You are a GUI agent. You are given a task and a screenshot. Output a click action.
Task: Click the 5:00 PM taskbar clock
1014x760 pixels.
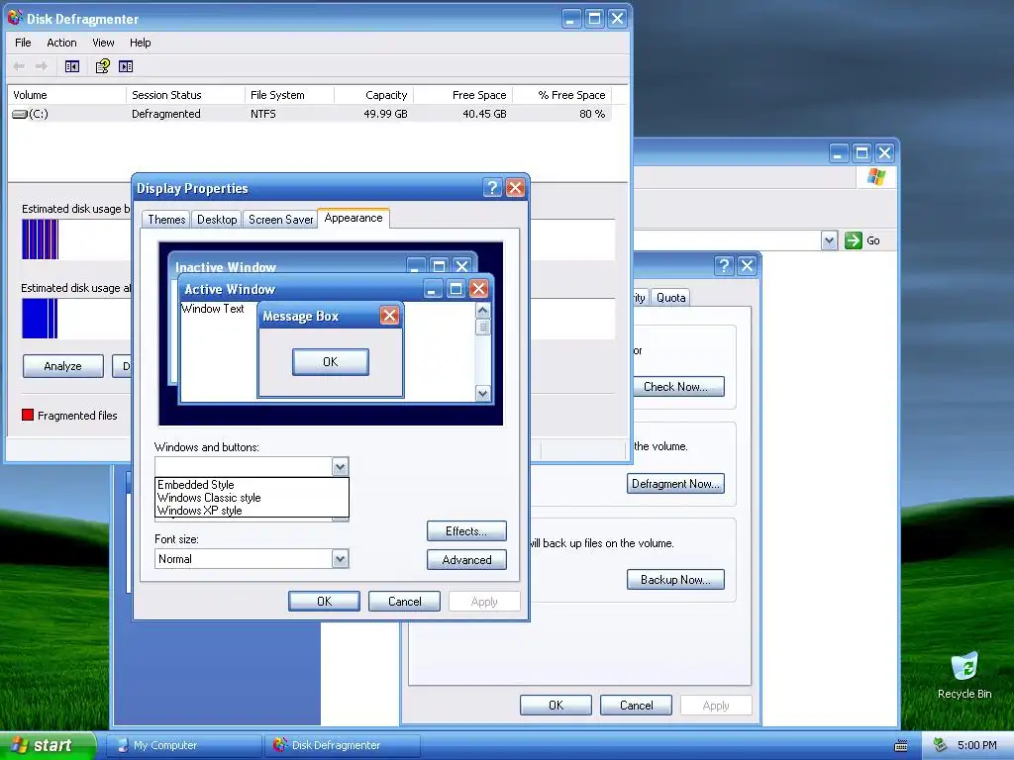[976, 745]
